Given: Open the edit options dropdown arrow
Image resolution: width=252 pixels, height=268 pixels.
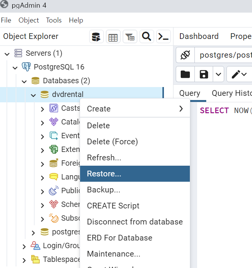Looking at the screenshot, I should (244, 74).
